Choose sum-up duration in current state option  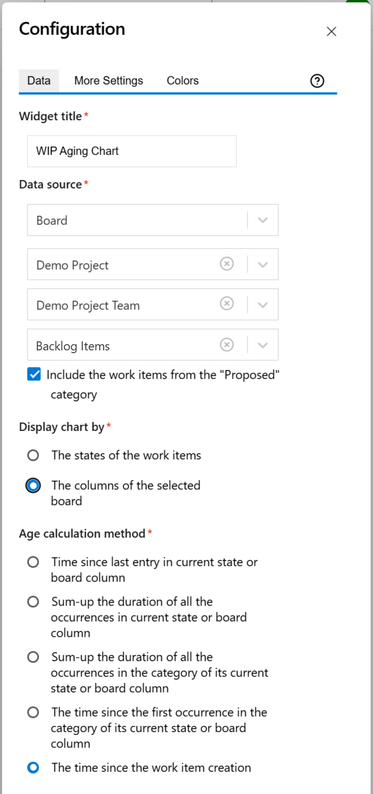(34, 602)
